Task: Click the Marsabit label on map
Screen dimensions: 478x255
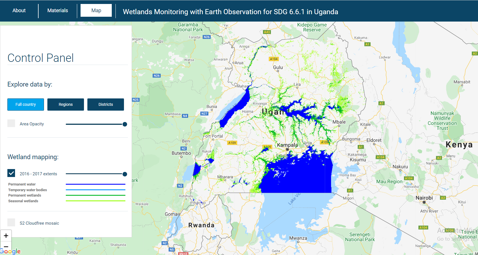Action: click(462, 82)
